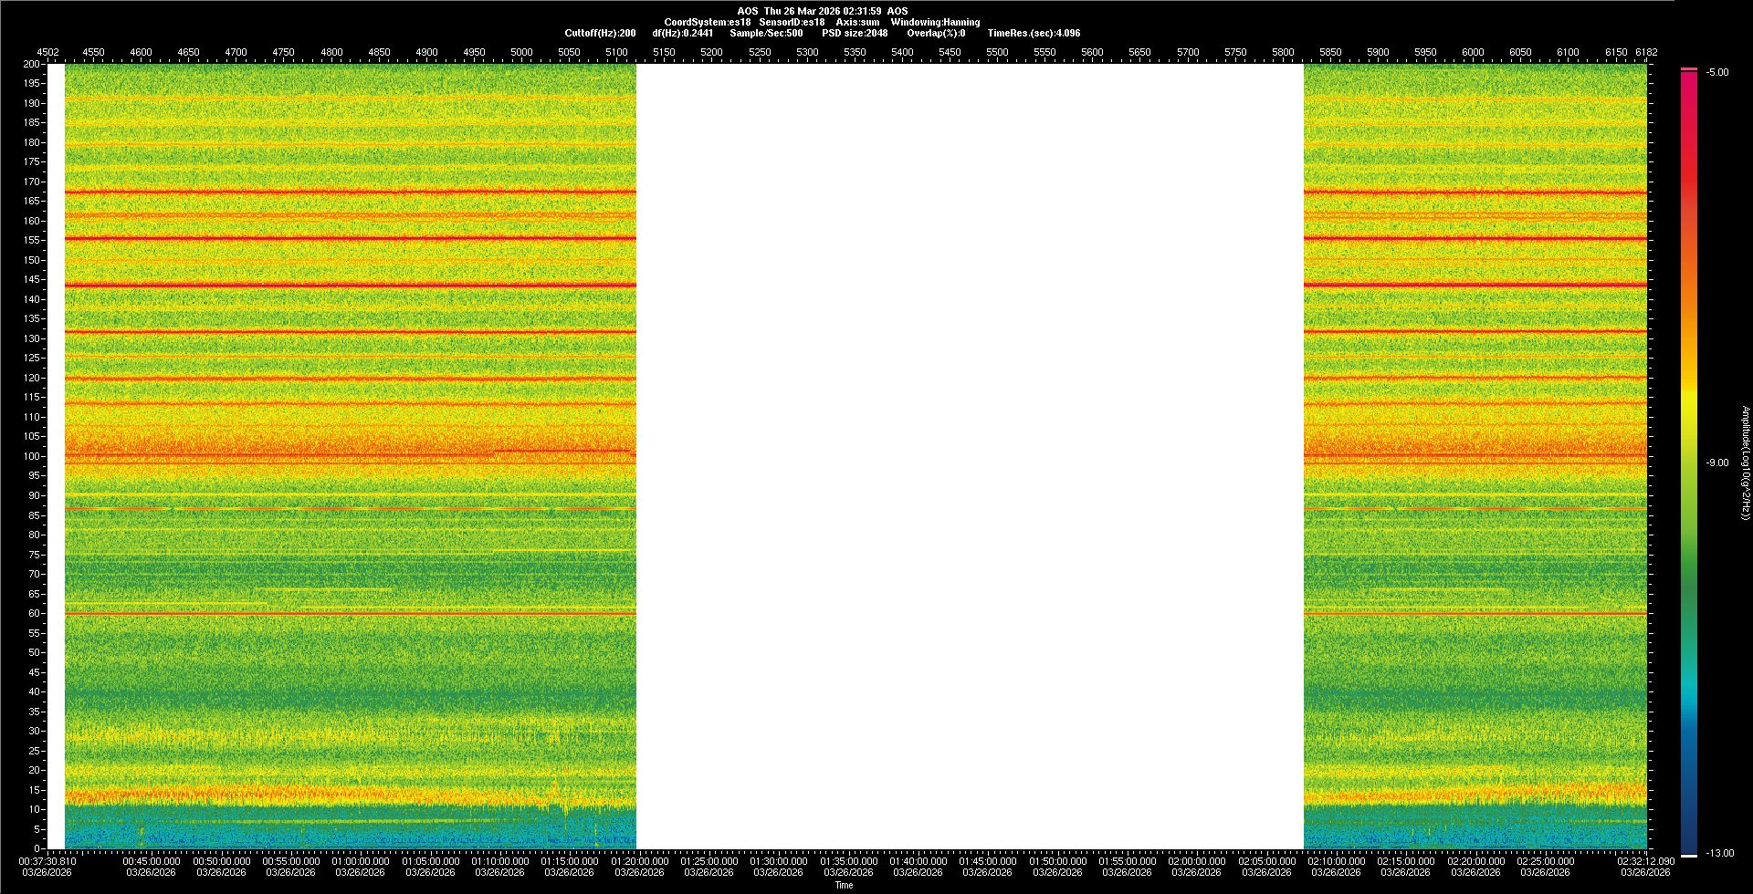Click the -9.00 label on the color scale
Image resolution: width=1753 pixels, height=894 pixels.
[x=1716, y=463]
